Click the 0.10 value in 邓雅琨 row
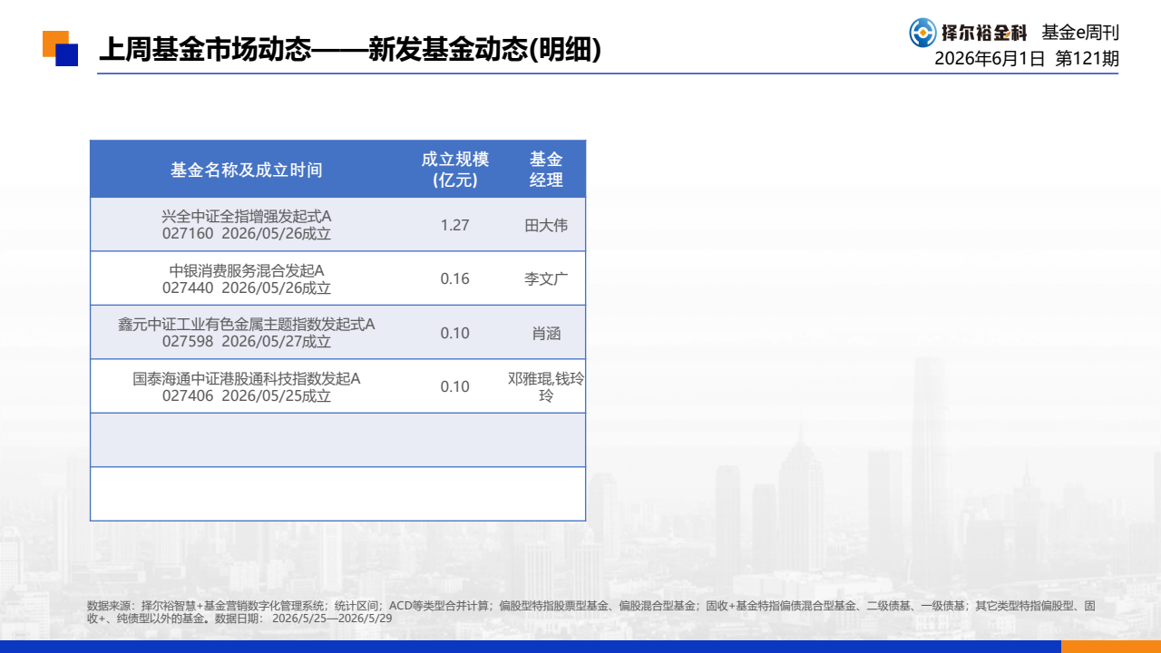 [455, 386]
